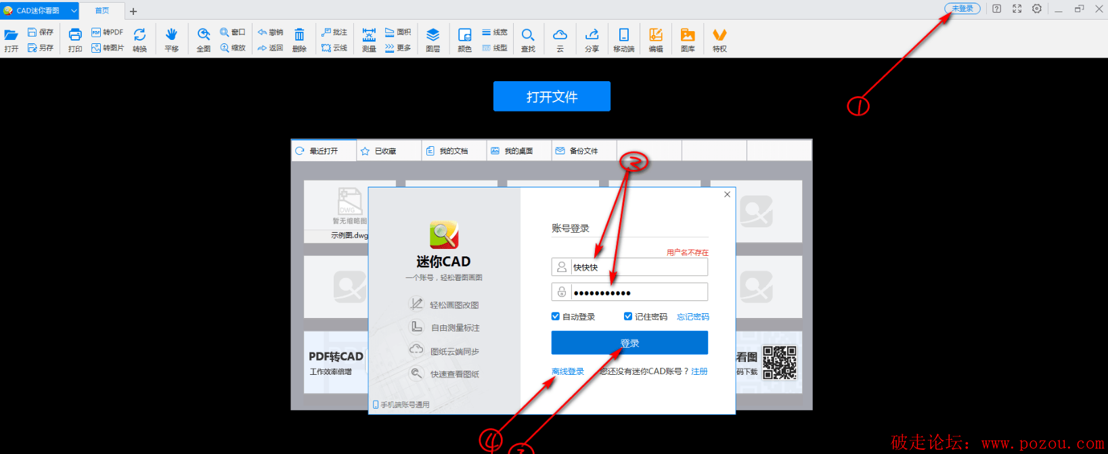Select the 批注 annotation tool
Screen dimensions: 1108x454
click(x=334, y=32)
